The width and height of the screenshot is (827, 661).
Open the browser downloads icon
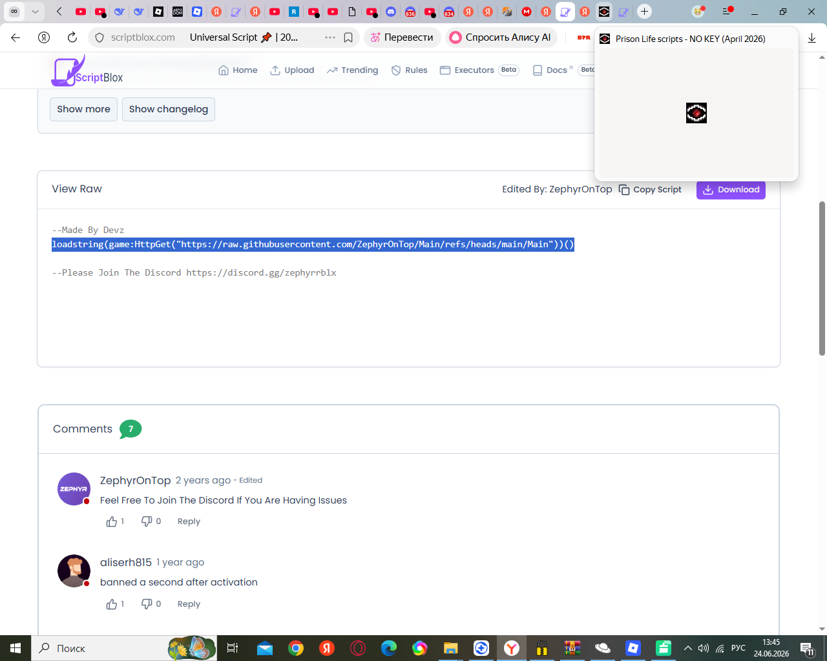[x=811, y=37]
